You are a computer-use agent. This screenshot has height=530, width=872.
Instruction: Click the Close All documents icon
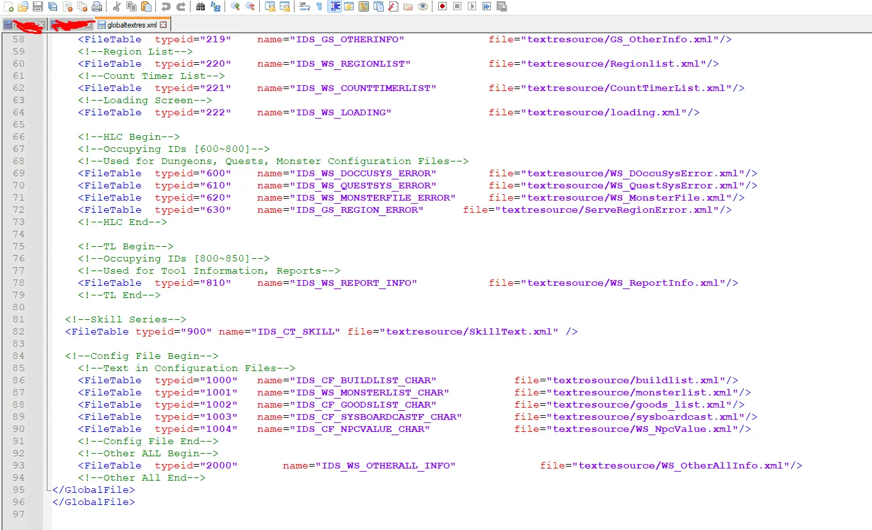coord(82,6)
